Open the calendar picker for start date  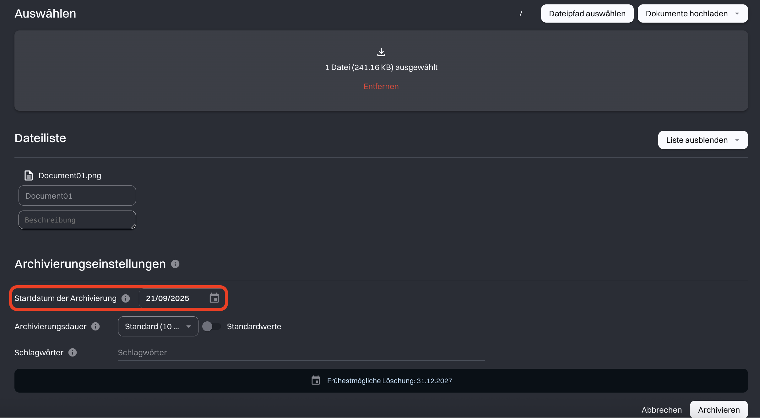click(214, 298)
